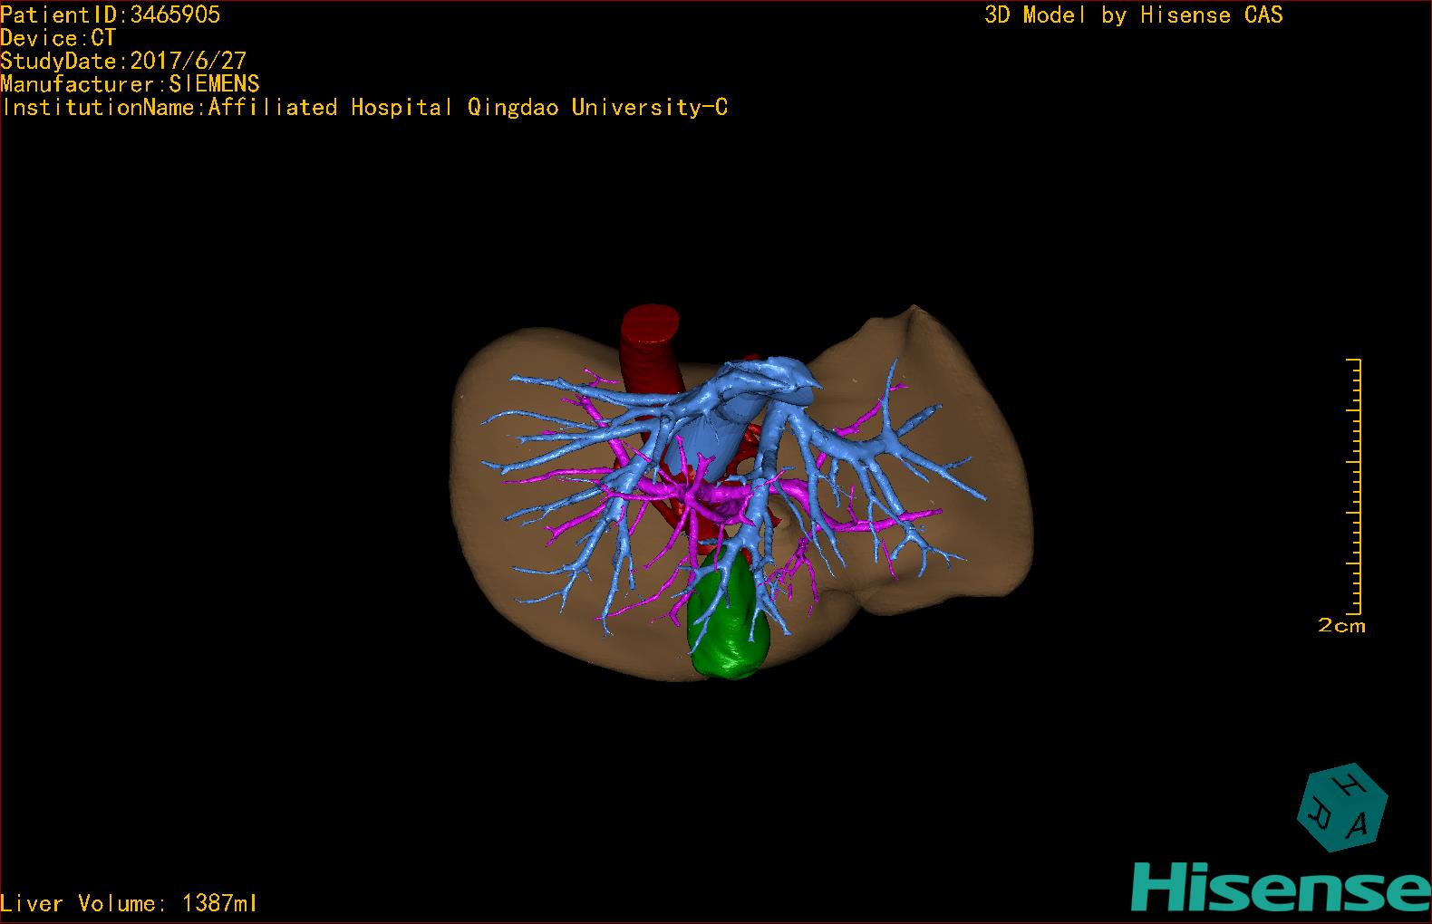Click the 2cm scale ruler
This screenshot has width=1432, height=924.
(1355, 486)
